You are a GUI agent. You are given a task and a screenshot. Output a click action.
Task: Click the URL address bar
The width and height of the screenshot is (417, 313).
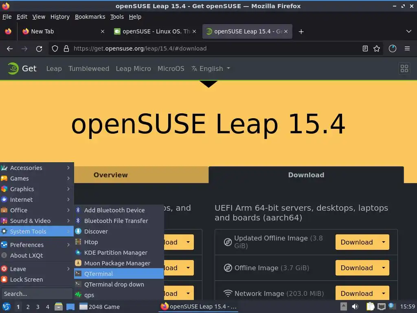215,48
